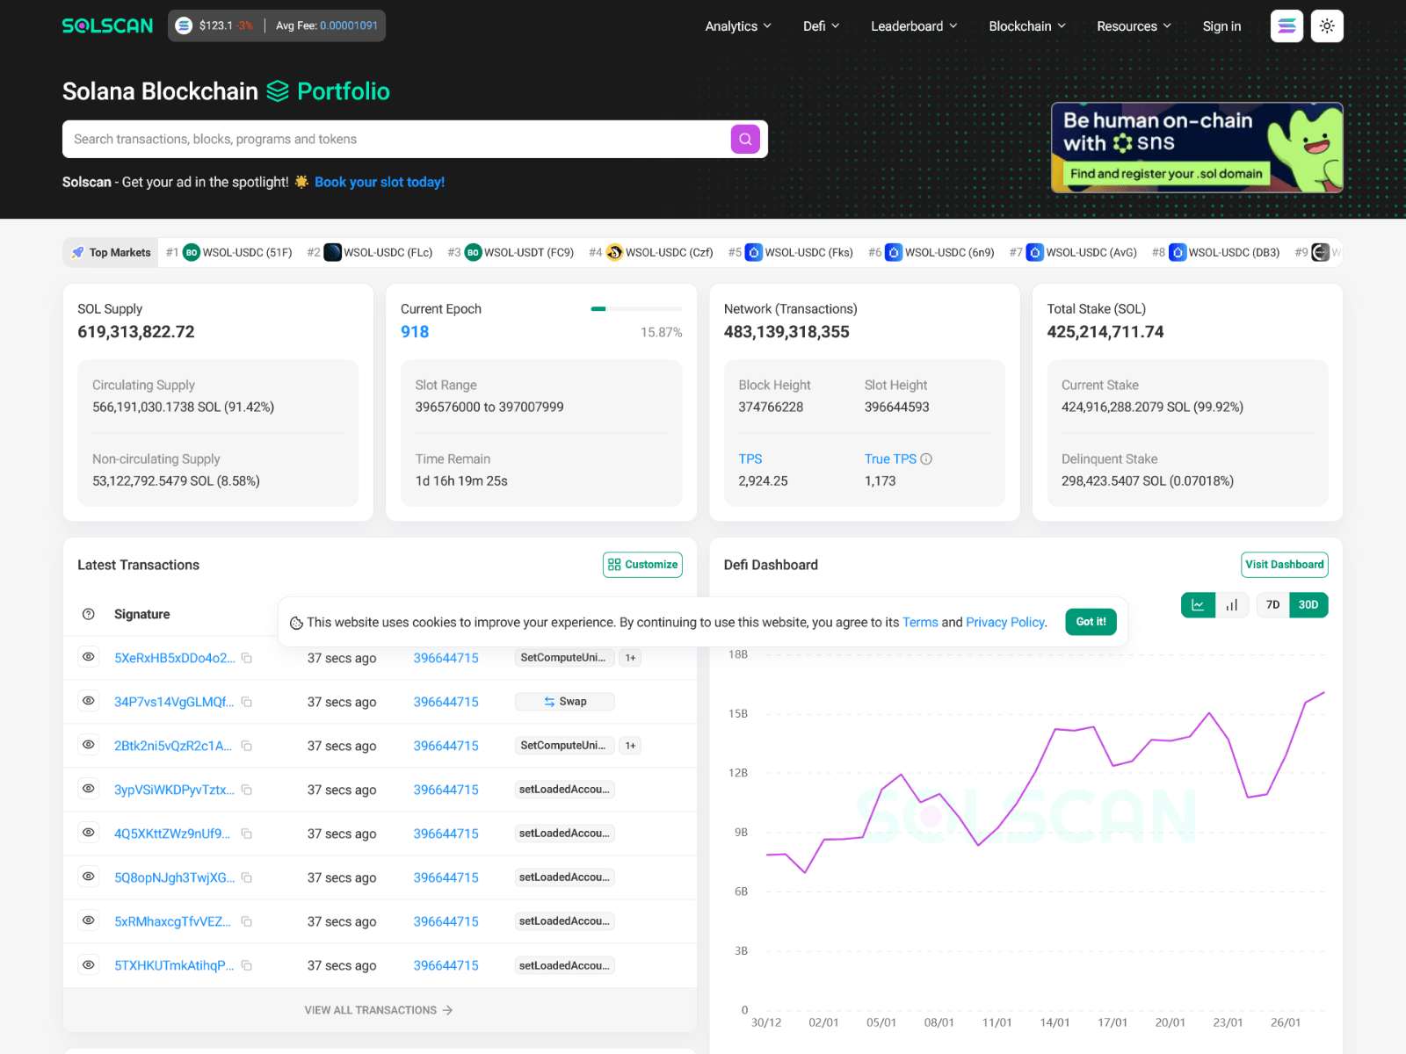Click the TPS link
This screenshot has height=1054, width=1406.
(750, 458)
